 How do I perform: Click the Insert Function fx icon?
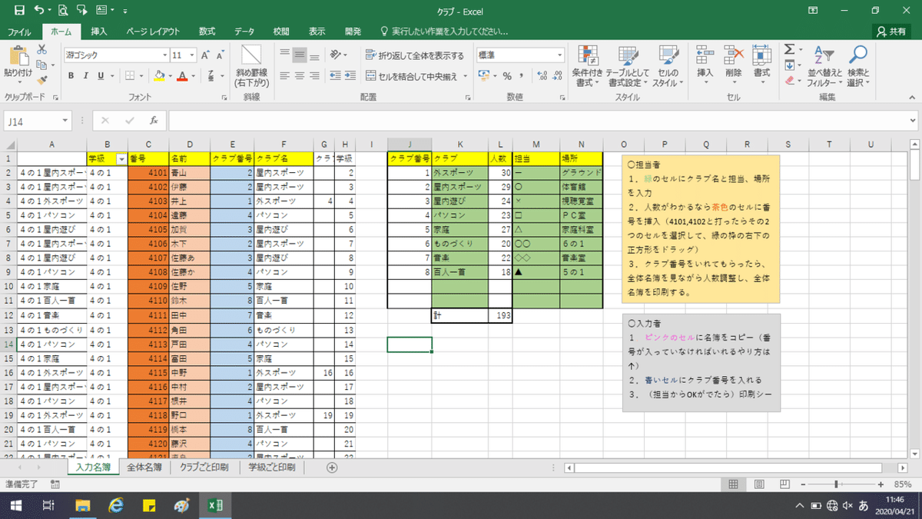(154, 121)
